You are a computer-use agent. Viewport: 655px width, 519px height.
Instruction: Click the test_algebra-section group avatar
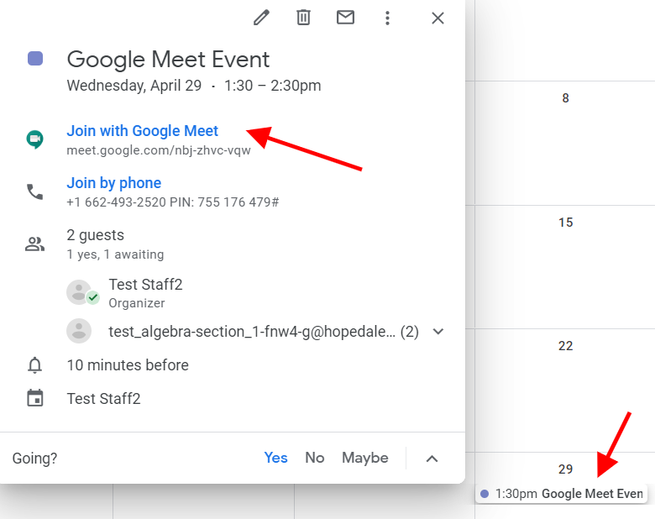[x=79, y=331]
